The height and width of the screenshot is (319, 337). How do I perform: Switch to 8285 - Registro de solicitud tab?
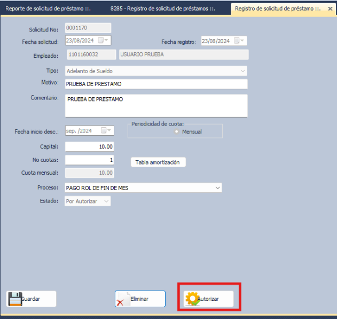pyautogui.click(x=162, y=9)
